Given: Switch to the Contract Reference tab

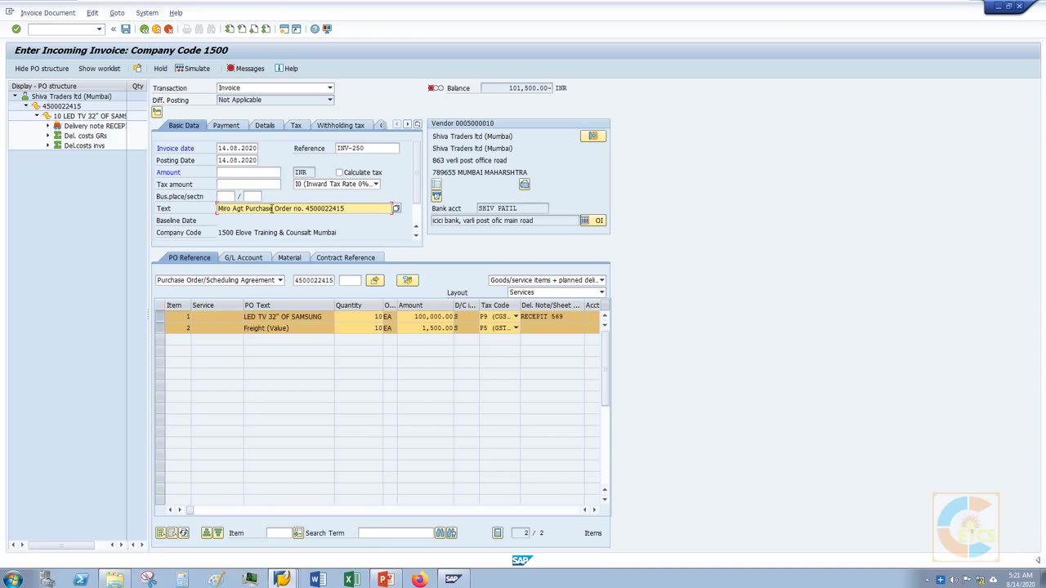Looking at the screenshot, I should [346, 258].
